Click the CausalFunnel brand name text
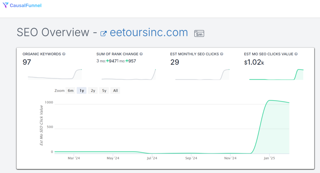 pyautogui.click(x=26, y=5)
